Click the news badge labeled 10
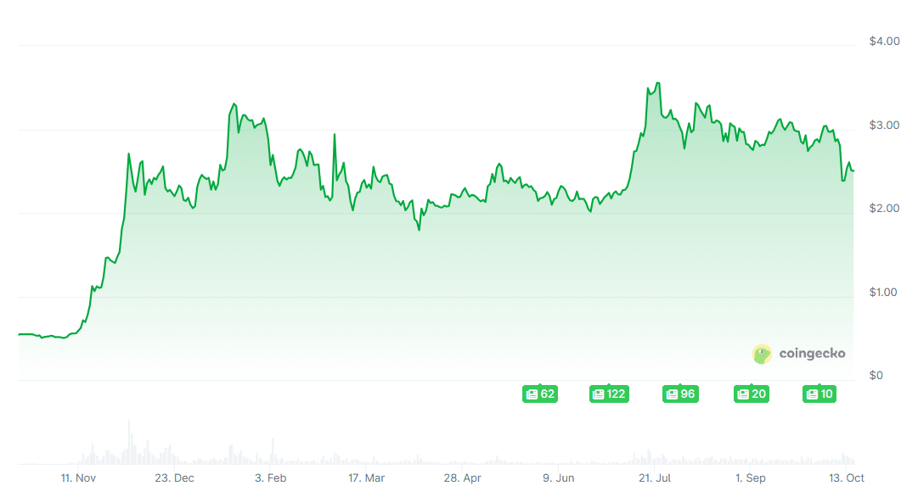918x497 pixels. pos(819,394)
